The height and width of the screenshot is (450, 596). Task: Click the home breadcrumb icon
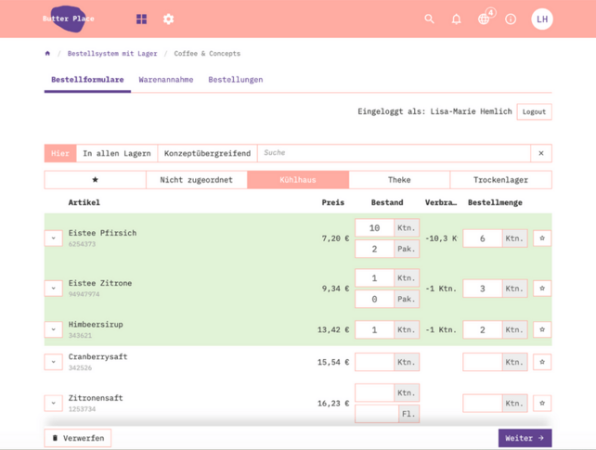pos(47,54)
